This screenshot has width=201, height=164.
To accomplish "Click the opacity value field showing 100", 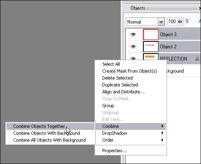I will point(172,22).
